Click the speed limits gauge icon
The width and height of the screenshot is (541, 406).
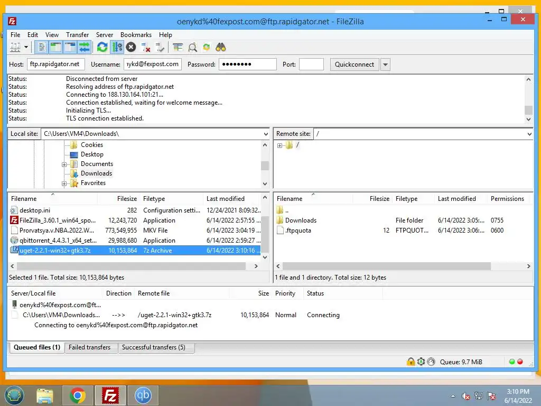pos(431,362)
